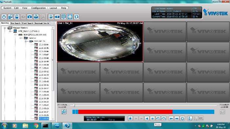Click the cue-in marker icon
The height and width of the screenshot is (129, 230).
[x=190, y=119]
